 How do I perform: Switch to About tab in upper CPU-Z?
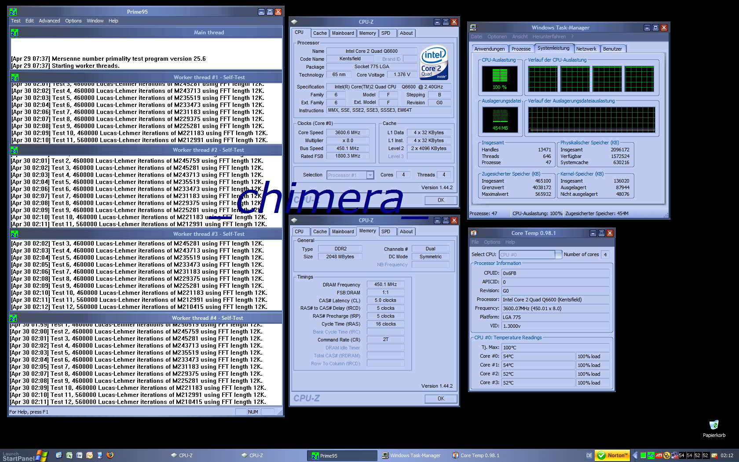pos(406,33)
